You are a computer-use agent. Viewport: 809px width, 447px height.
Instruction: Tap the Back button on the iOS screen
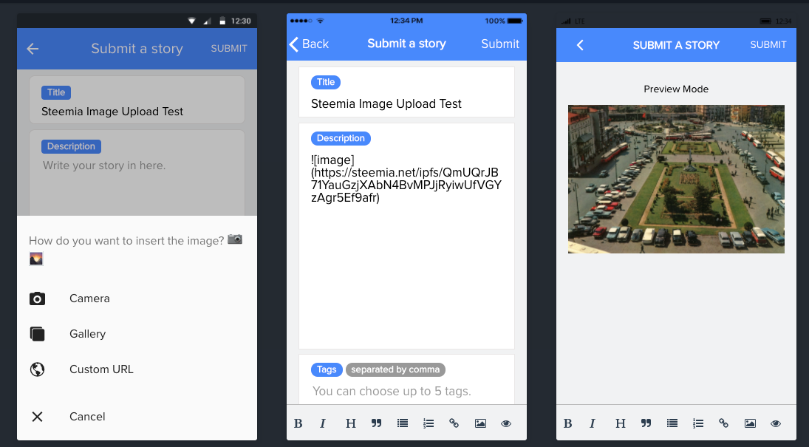pyautogui.click(x=309, y=44)
